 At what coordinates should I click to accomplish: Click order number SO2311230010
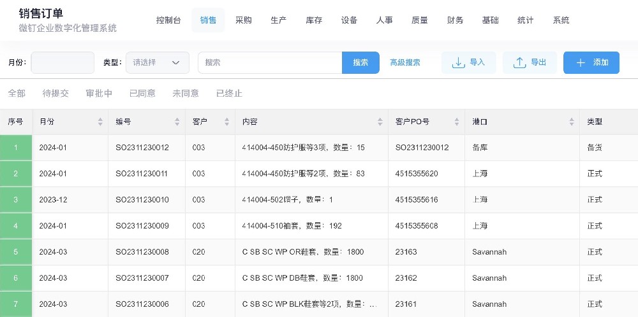point(142,200)
